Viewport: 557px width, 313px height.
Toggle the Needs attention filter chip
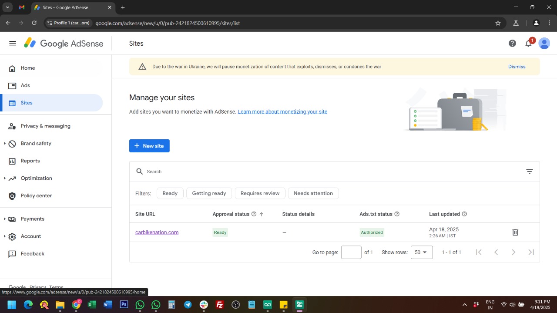[x=313, y=193]
